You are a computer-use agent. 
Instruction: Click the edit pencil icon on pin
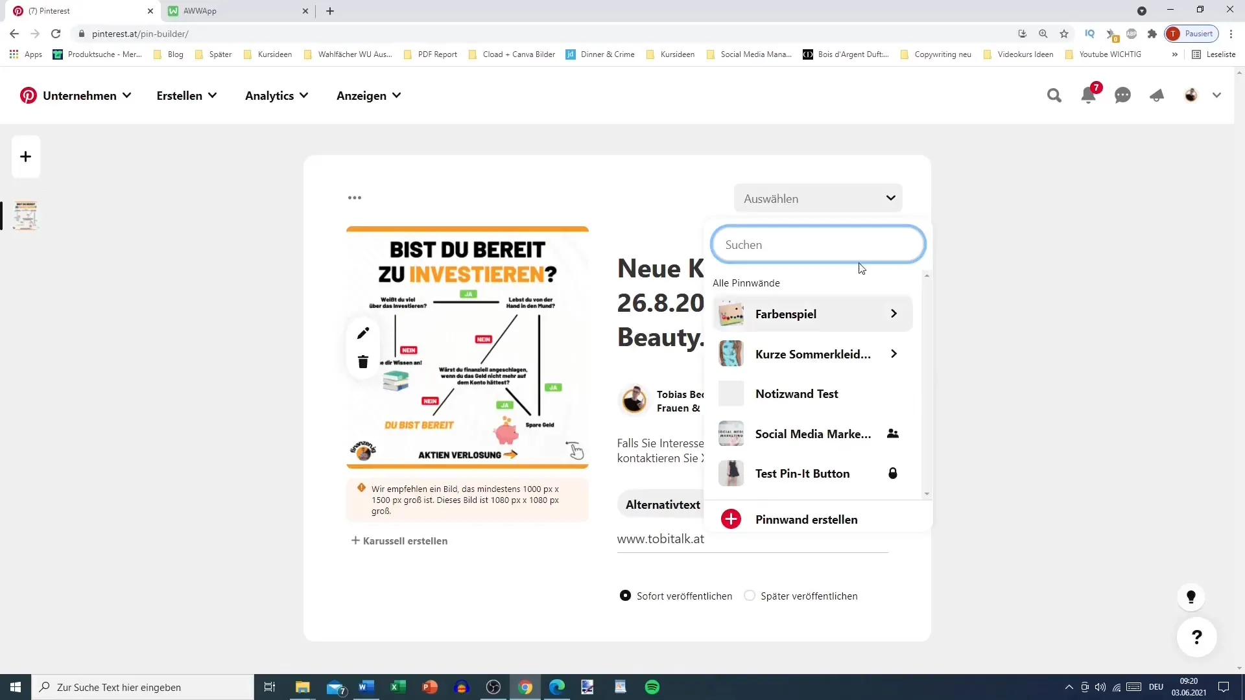[363, 333]
